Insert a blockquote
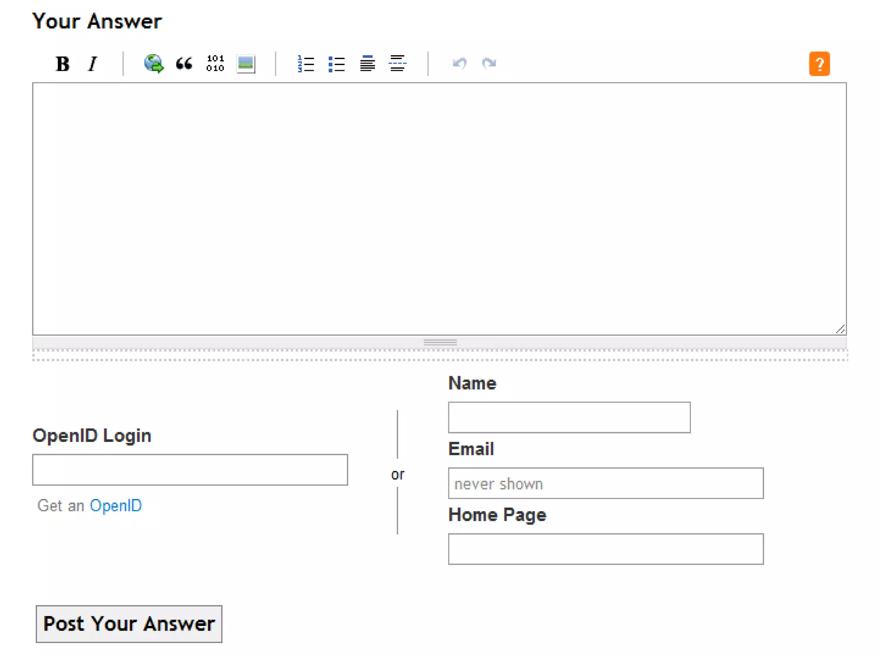 (x=184, y=64)
